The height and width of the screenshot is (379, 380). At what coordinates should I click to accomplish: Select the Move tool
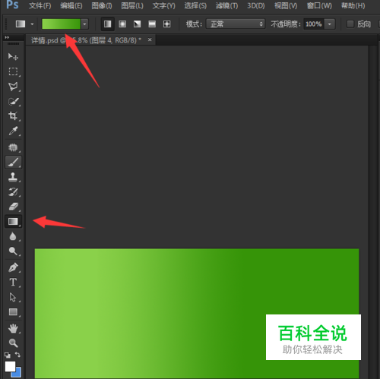pos(13,56)
